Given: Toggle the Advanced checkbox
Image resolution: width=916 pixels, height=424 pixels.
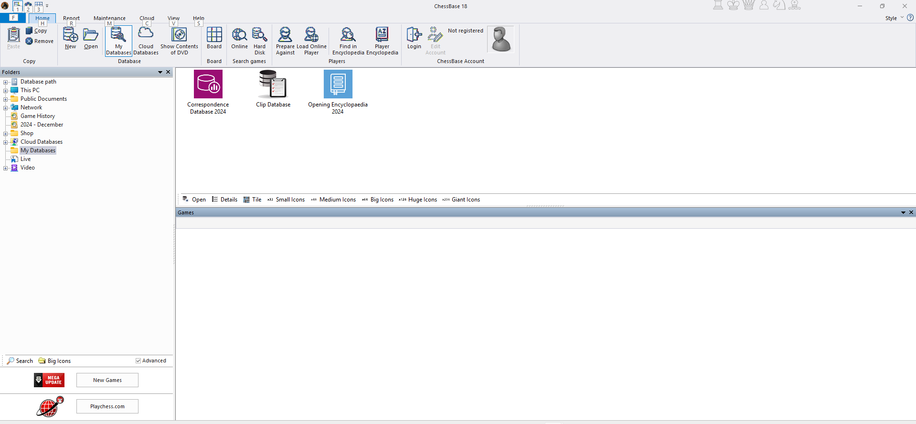Looking at the screenshot, I should coord(138,361).
